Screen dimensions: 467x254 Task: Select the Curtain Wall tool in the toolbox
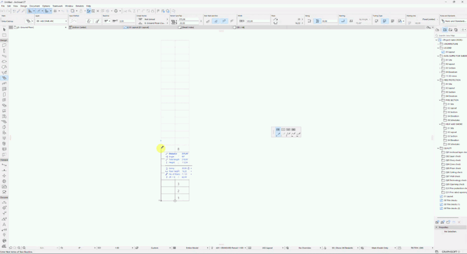(4, 89)
